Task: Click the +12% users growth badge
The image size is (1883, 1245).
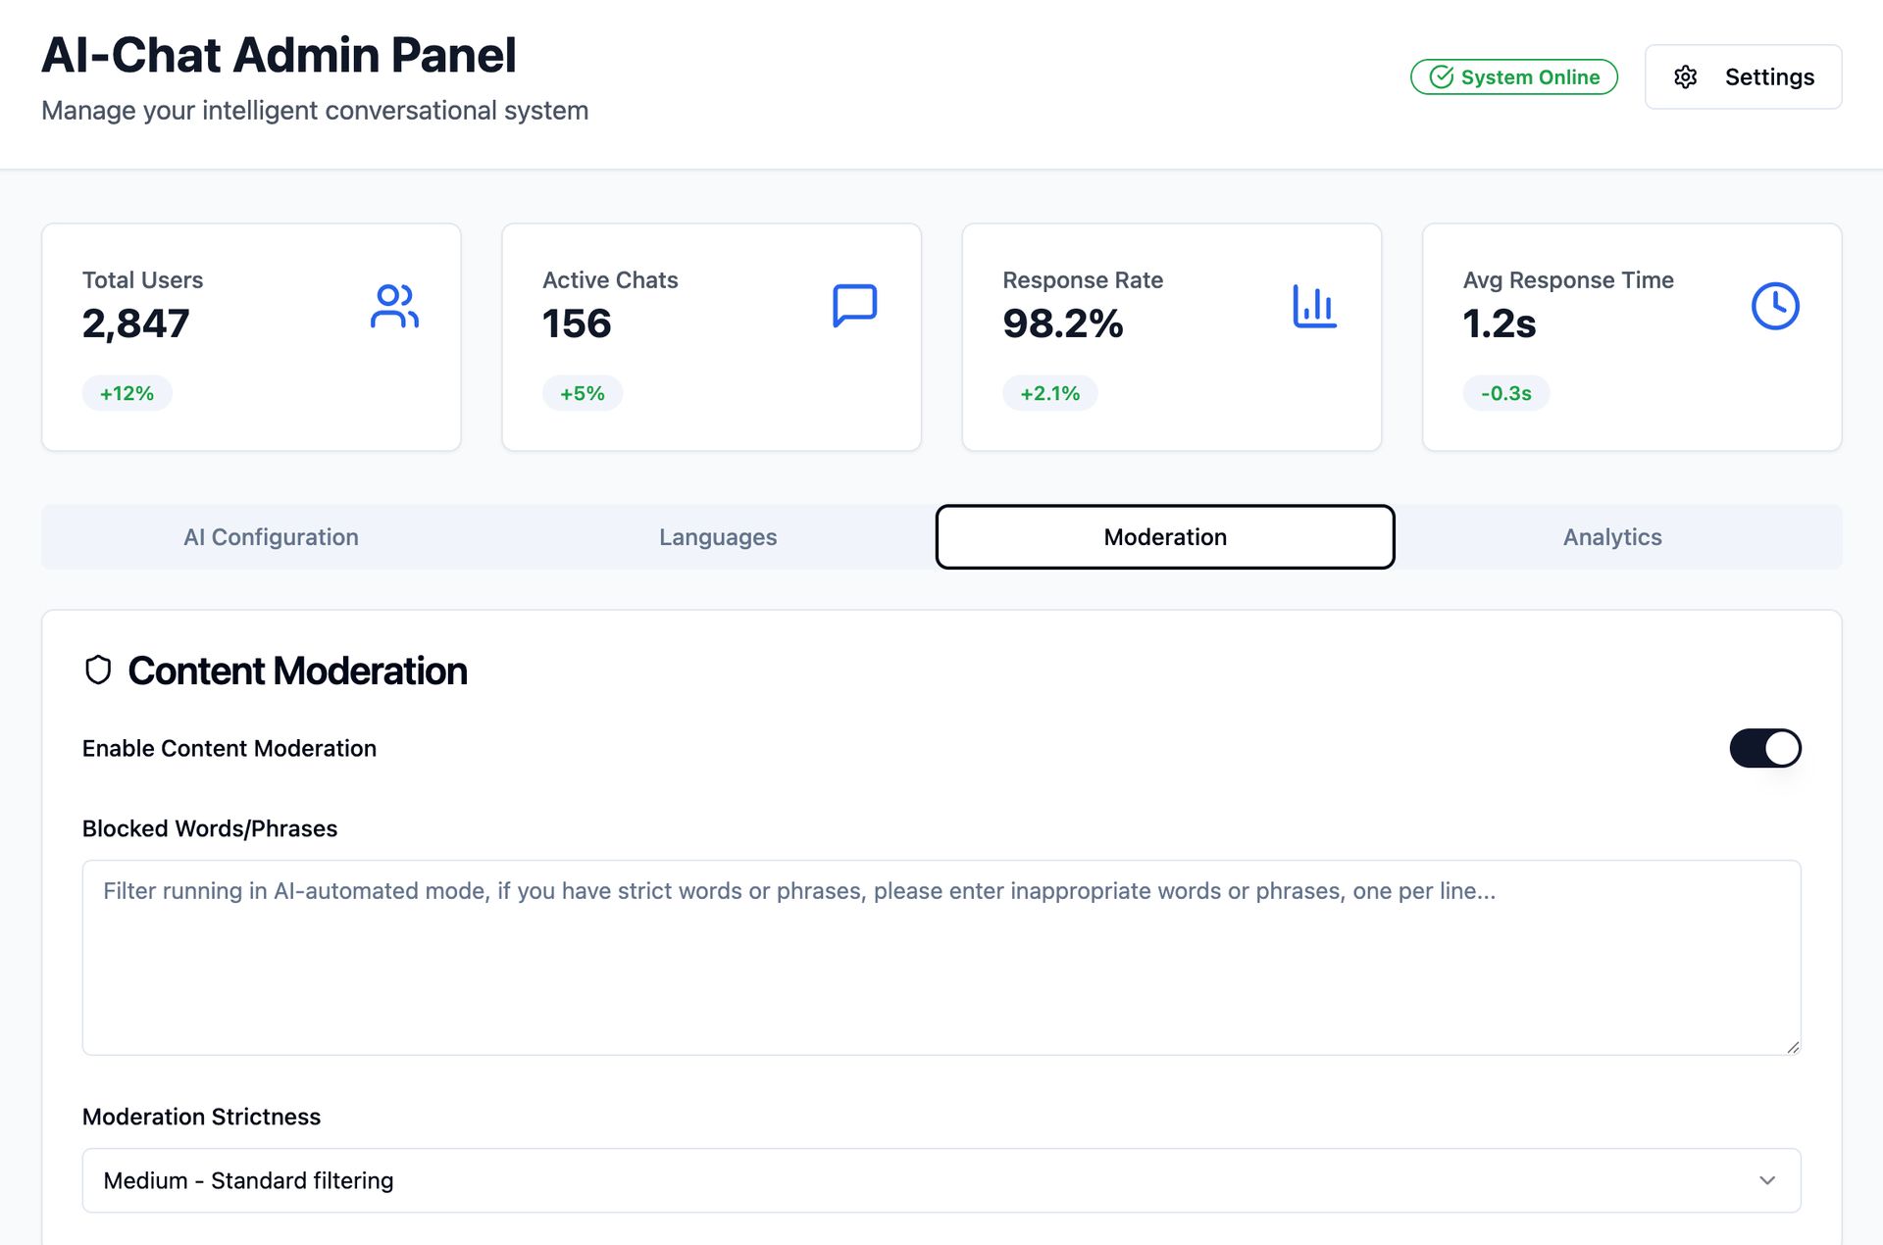Action: pos(127,393)
